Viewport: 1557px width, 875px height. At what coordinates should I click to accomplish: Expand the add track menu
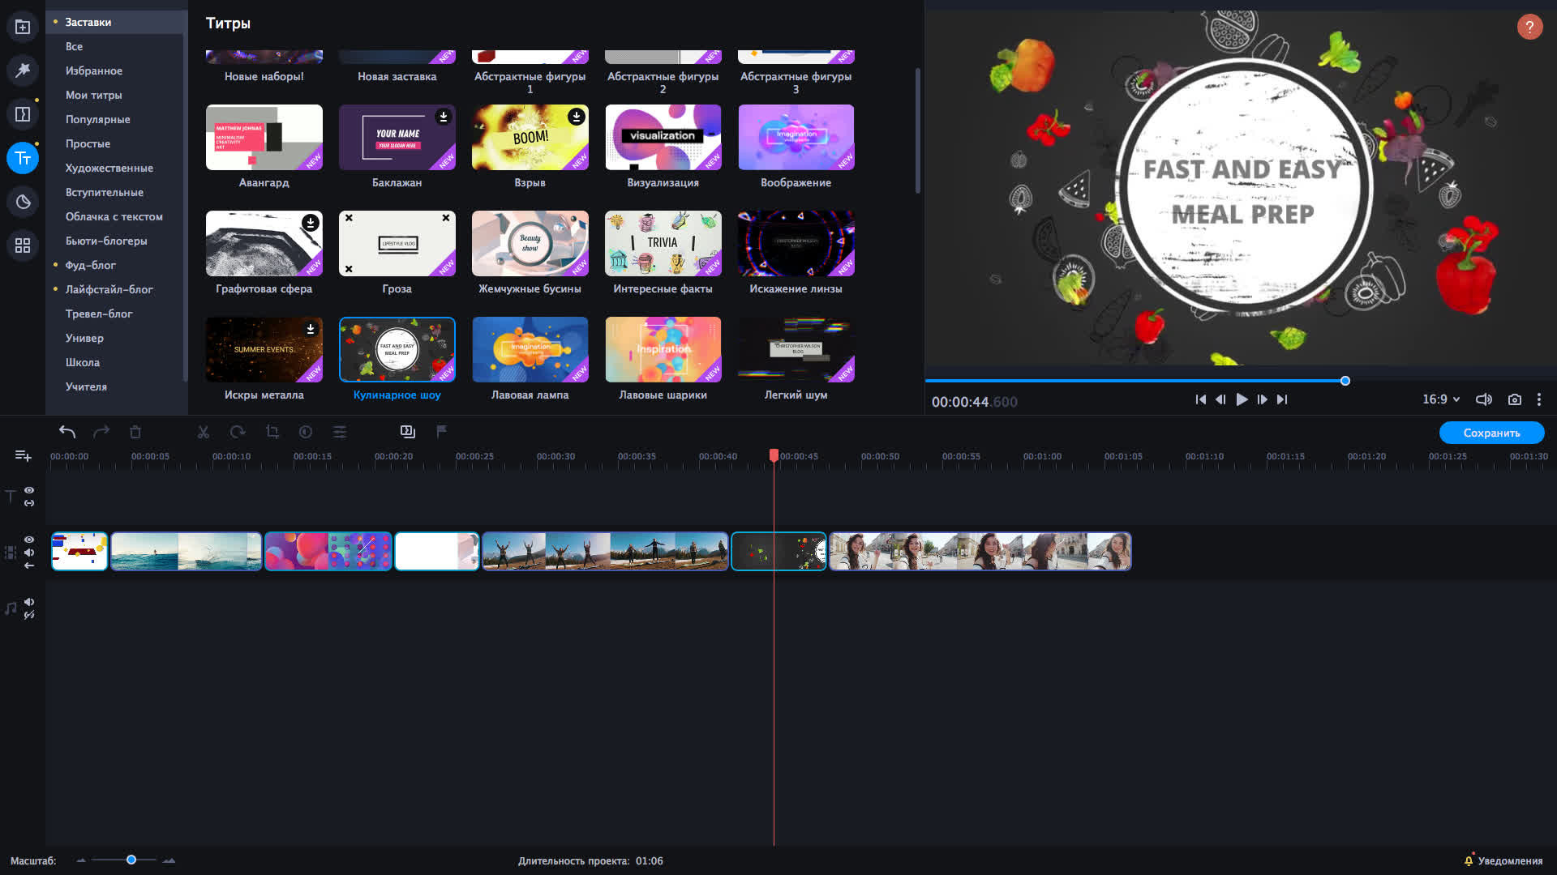pos(23,456)
